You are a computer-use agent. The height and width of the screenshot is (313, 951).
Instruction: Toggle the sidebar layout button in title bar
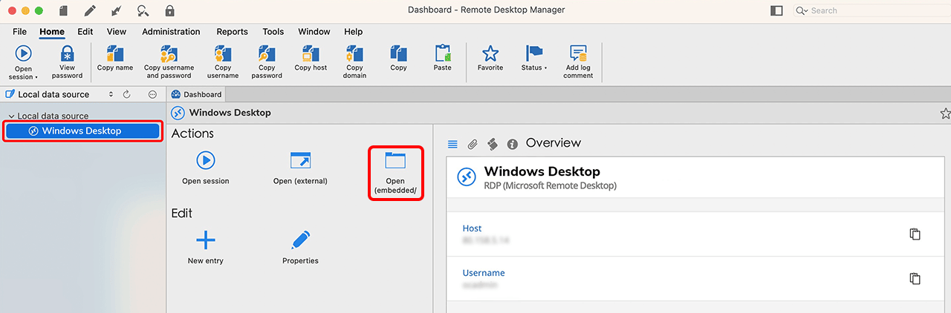coord(776,10)
